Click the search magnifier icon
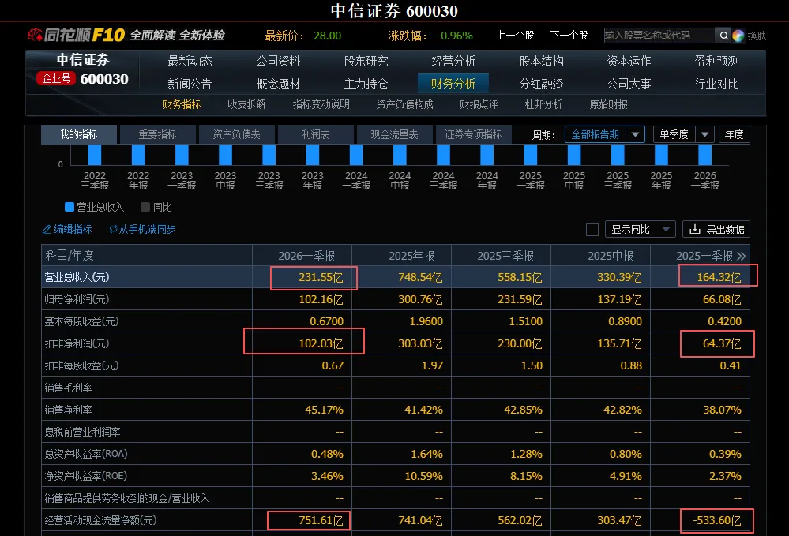The height and width of the screenshot is (536, 789). pos(723,36)
